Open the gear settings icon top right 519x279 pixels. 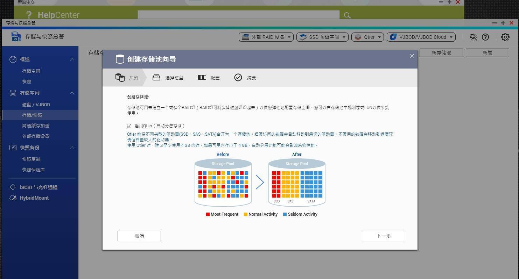tap(505, 37)
